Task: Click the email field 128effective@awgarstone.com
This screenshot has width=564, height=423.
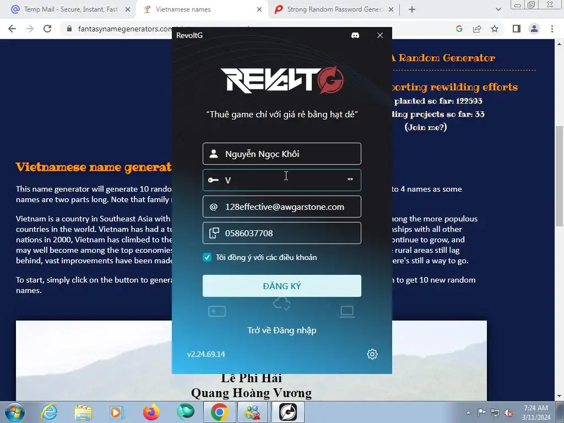Action: pyautogui.click(x=281, y=207)
